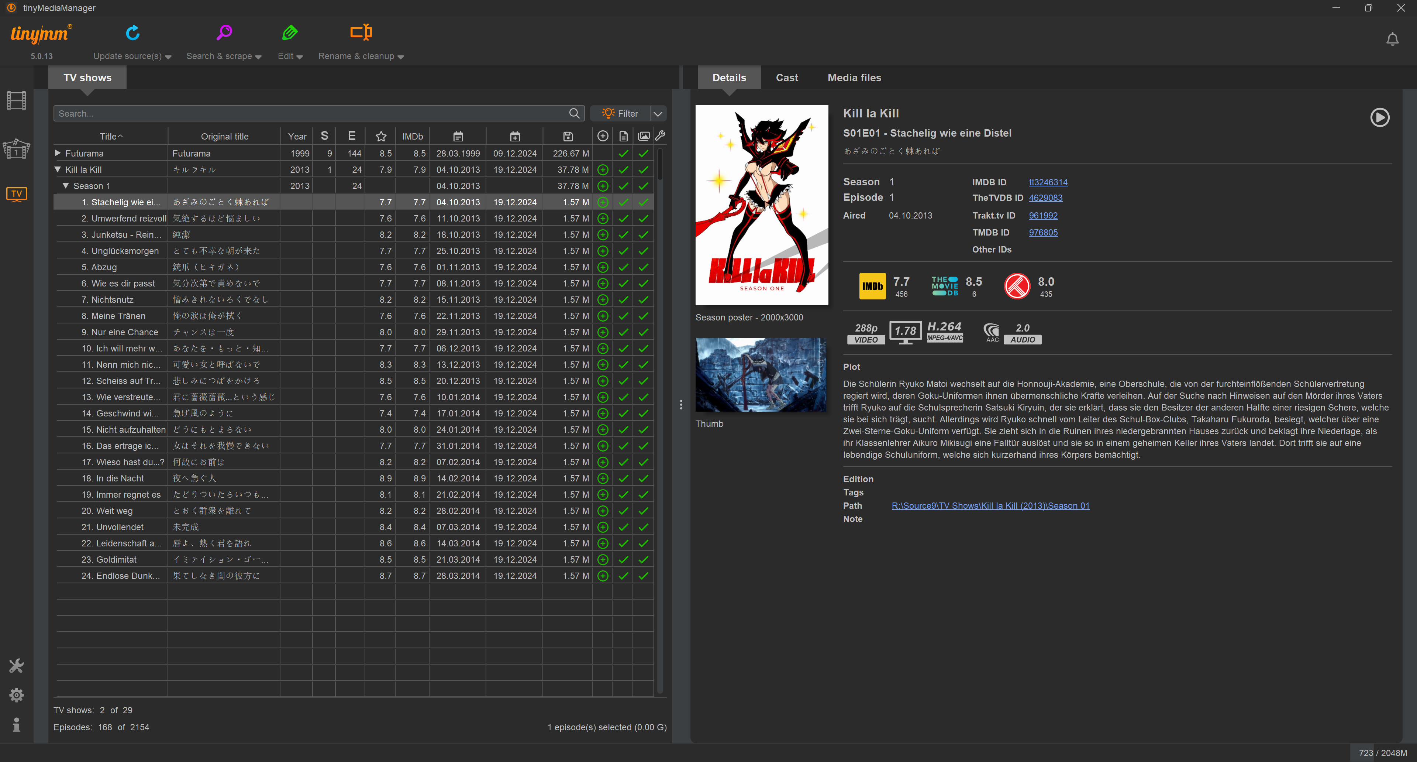Click the Update source(s) refresh icon
The image size is (1417, 762).
click(x=132, y=33)
